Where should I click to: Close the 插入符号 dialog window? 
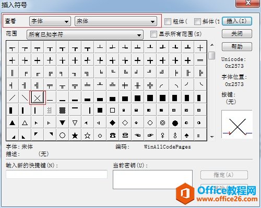247,3
